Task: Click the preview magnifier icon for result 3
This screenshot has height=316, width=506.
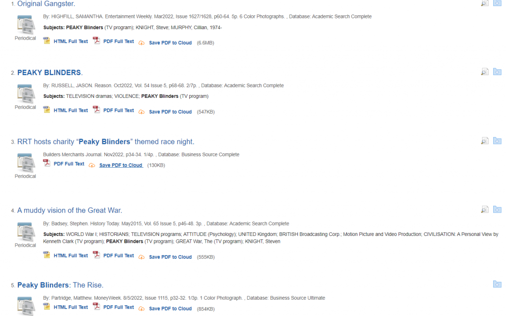Action: (x=484, y=141)
